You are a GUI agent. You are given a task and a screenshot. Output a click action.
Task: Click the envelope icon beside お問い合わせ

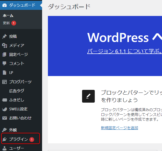(x=4, y=118)
